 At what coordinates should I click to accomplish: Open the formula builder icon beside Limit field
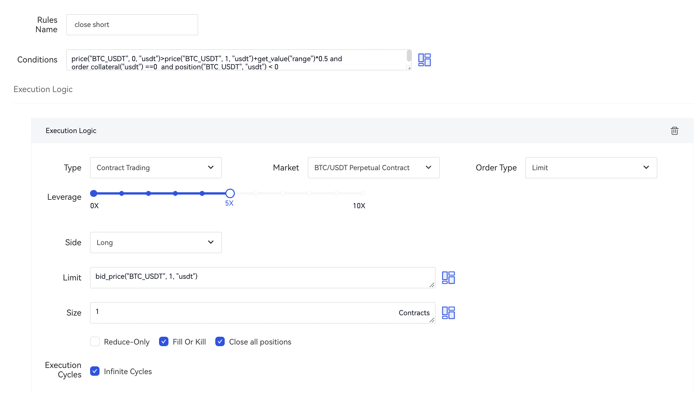pos(448,278)
